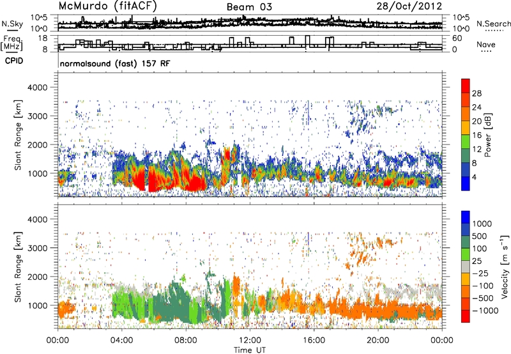Image resolution: width=511 pixels, height=354 pixels.
Task: Click velocity colorbar segment between 25 and 100
Action: 466,254
